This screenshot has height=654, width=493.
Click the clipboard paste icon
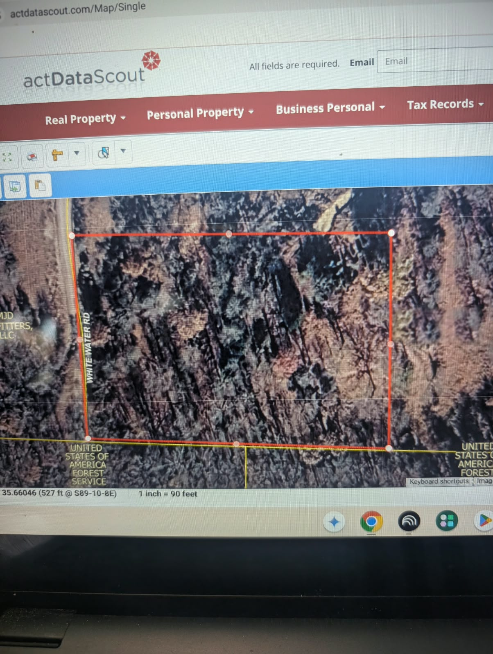coord(39,185)
